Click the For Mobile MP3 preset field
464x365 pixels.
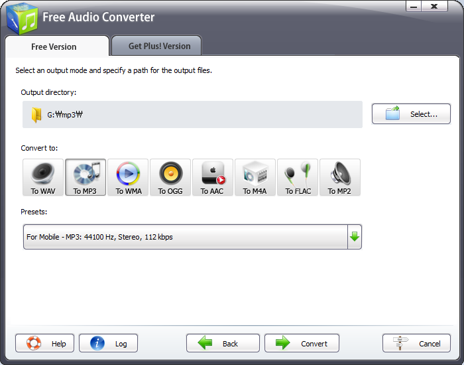pyautogui.click(x=185, y=237)
